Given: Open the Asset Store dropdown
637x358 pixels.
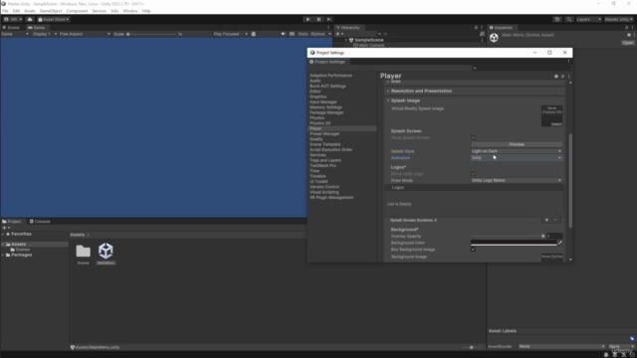Looking at the screenshot, I should pyautogui.click(x=53, y=19).
